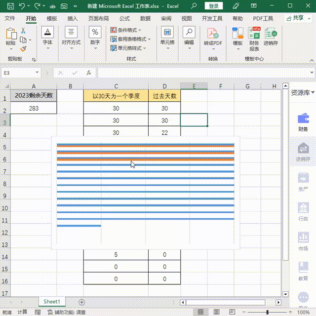Open the 数据 ribbon tab

click(x=145, y=18)
